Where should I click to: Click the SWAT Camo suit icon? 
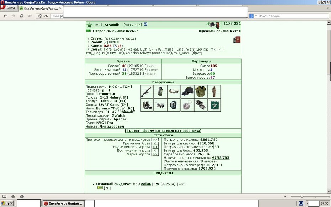pyautogui.click(x=214, y=92)
